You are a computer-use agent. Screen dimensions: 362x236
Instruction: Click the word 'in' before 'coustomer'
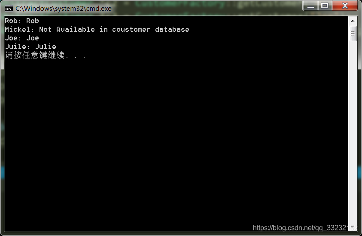(103, 29)
